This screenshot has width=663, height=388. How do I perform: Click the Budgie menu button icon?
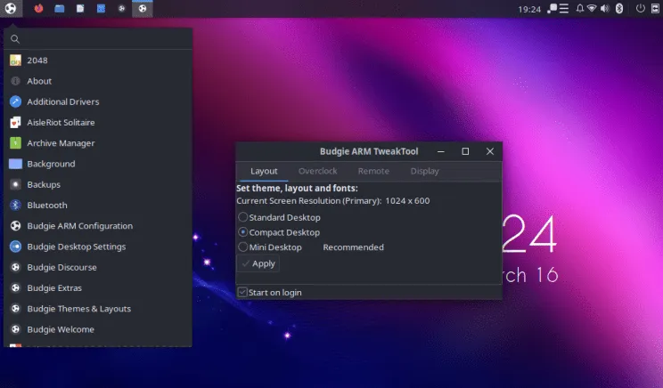pos(9,8)
